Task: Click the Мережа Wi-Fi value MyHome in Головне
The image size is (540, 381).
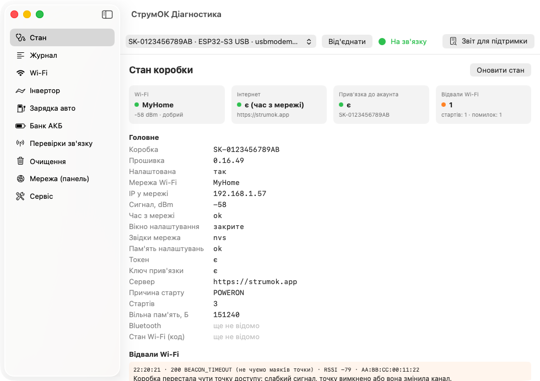Action: [226, 183]
